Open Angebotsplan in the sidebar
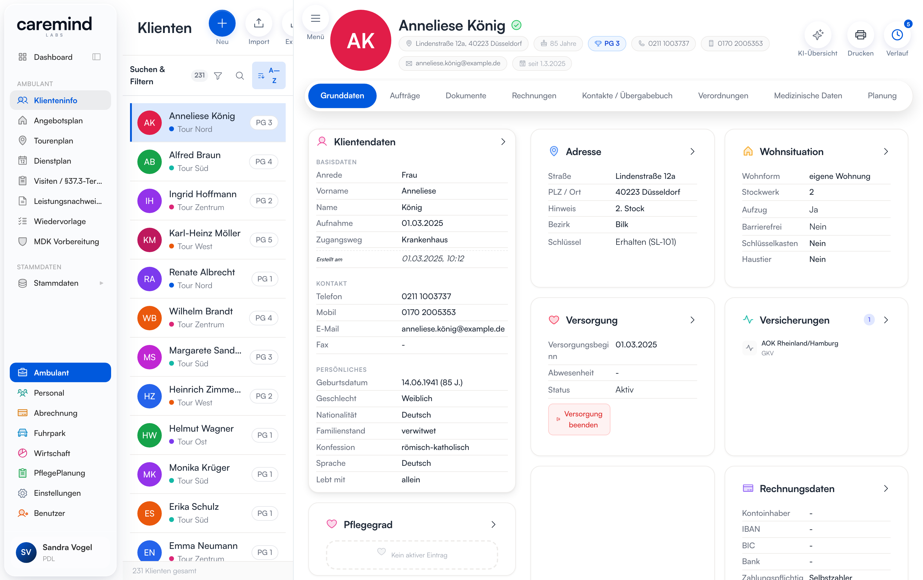Screen dimensions: 923x580 [60, 121]
